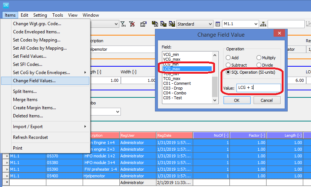Open the Items menu
The width and height of the screenshot is (311, 187).
pyautogui.click(x=10, y=15)
